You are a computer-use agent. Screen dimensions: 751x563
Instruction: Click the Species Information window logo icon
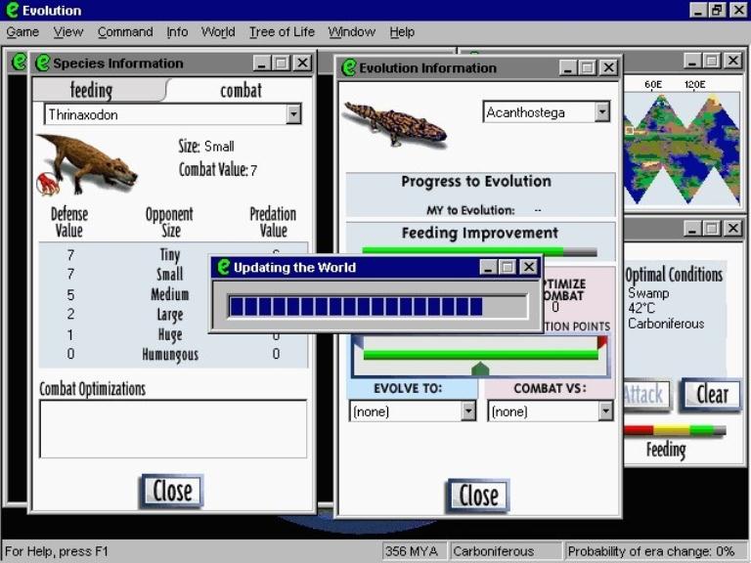43,64
